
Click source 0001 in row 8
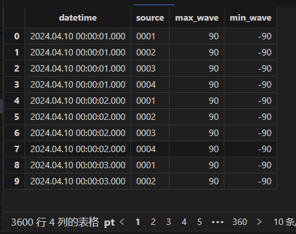point(150,165)
